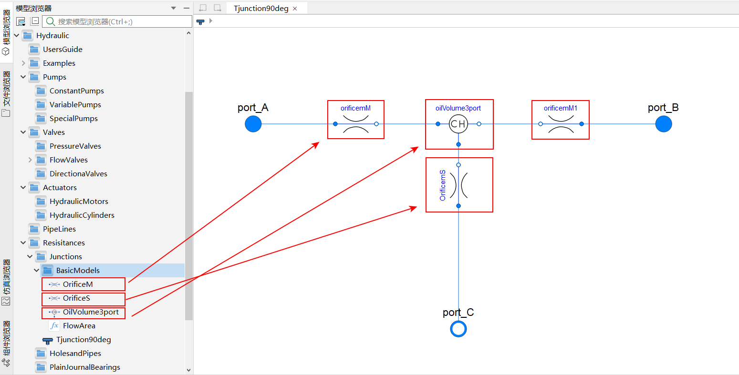This screenshot has height=375, width=739.
Task: Collapse the BasicModels folder
Action: (x=37, y=271)
